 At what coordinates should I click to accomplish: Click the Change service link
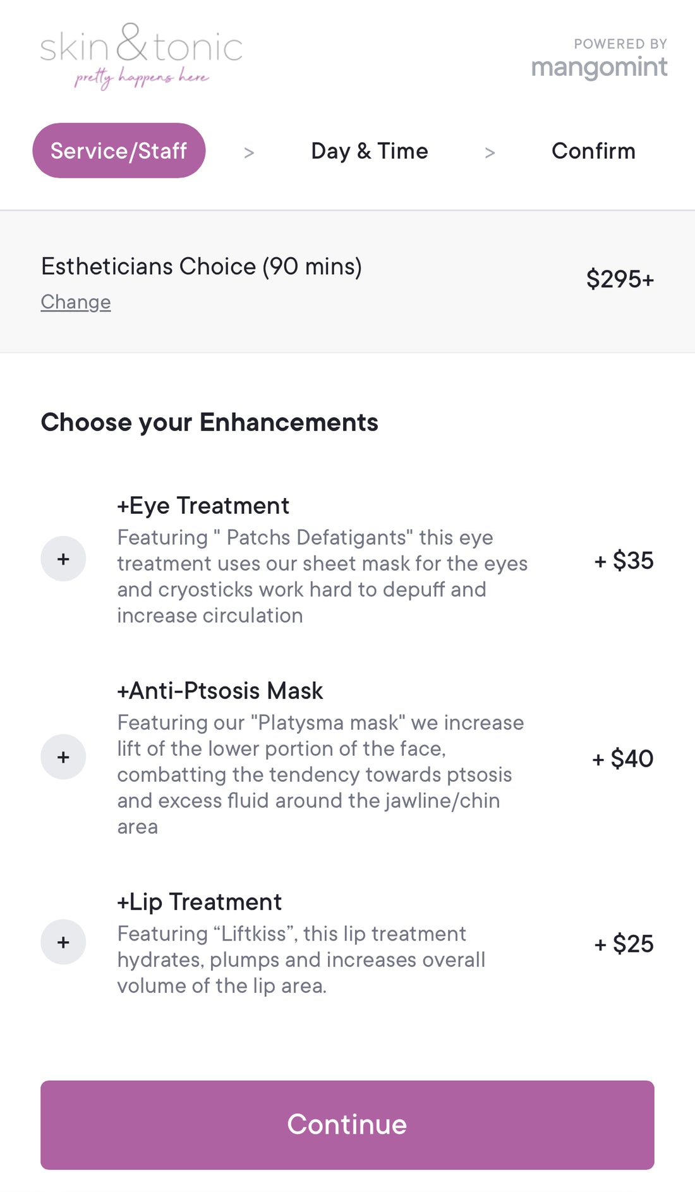click(x=76, y=302)
